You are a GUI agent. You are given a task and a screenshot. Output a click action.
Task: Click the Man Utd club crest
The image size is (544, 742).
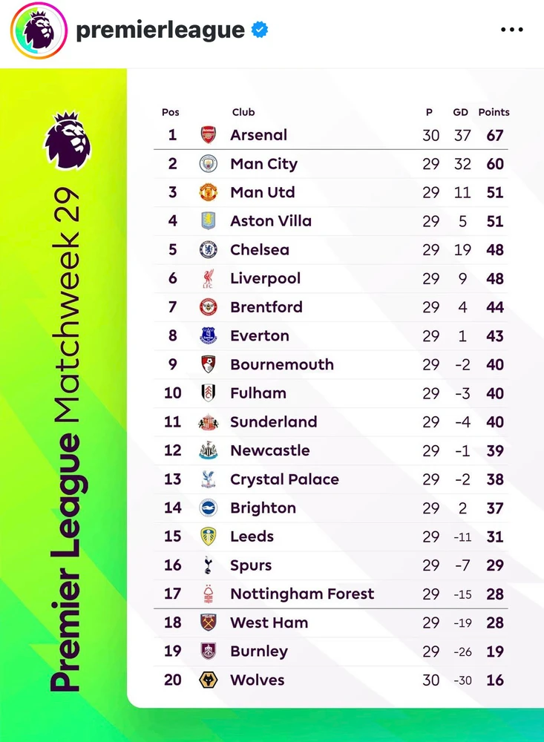209,193
